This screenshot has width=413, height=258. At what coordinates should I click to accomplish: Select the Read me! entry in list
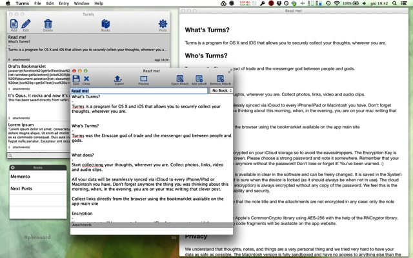(x=88, y=48)
